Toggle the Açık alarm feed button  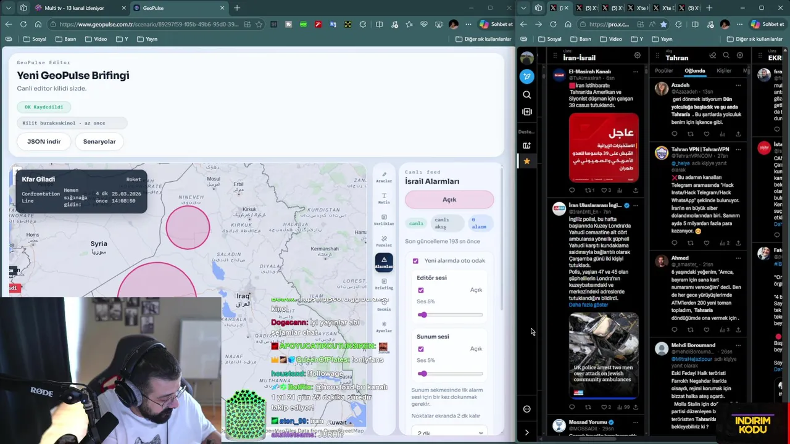coord(449,199)
